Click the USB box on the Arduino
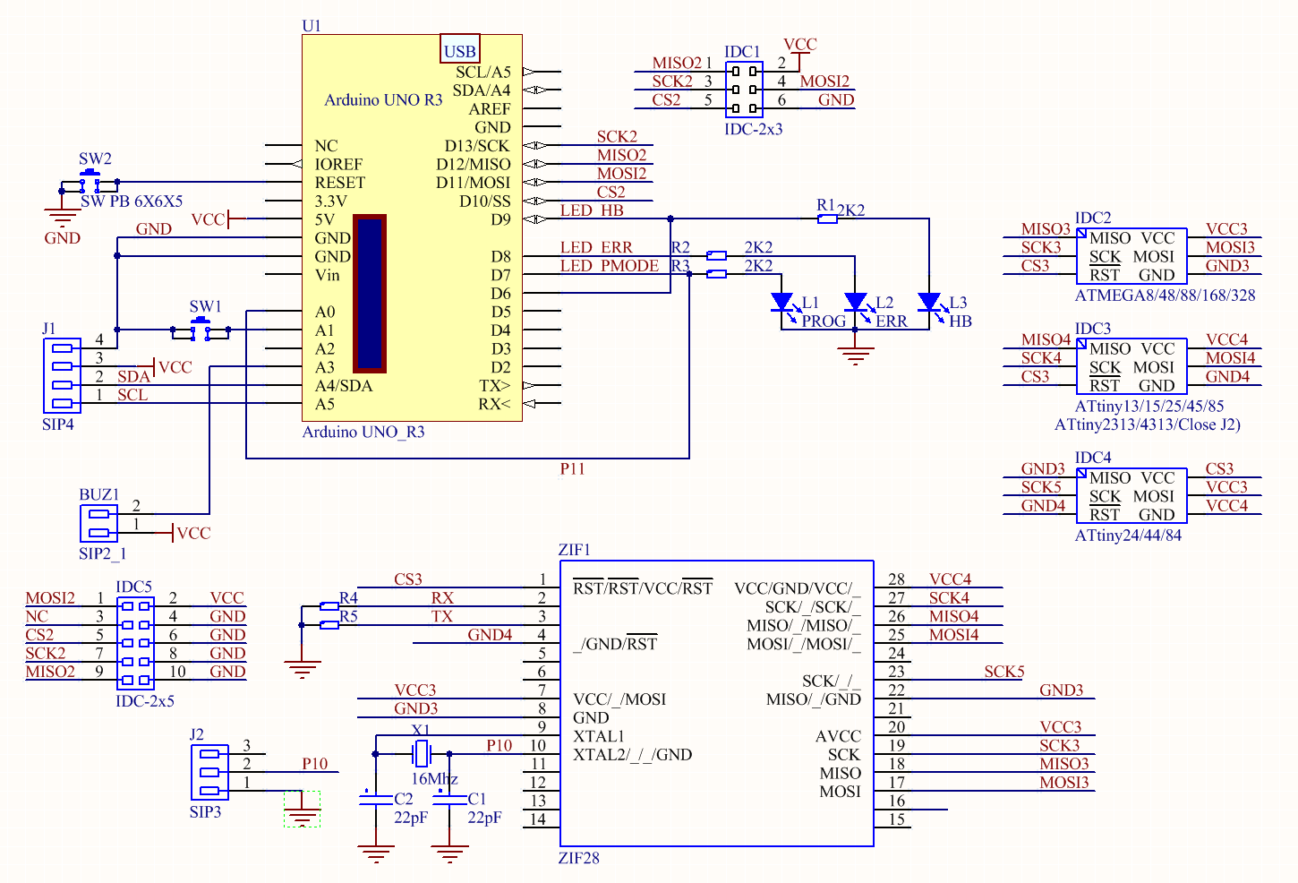The height and width of the screenshot is (883, 1298). (x=460, y=49)
